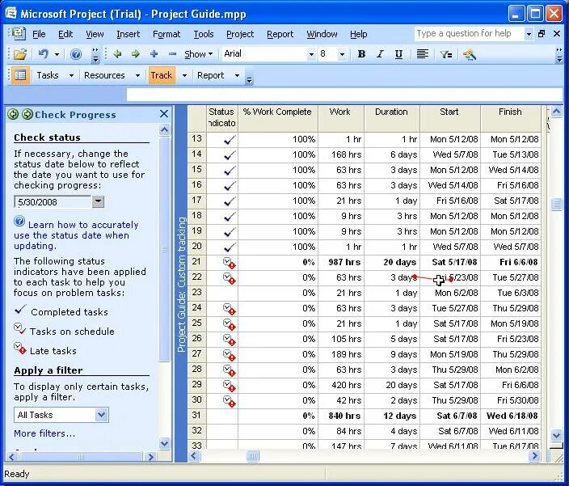Click the Hide Subtasks minus icon

coord(172,54)
